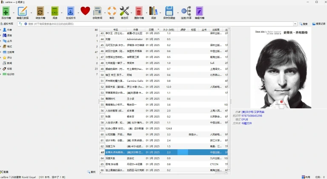Screen dimensions: 327x179
Task: Click Save to disk (保存到硬盘) floppy icon
Action: pos(169,11)
